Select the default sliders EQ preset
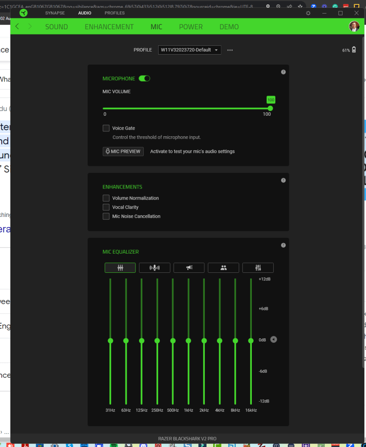This screenshot has height=447, width=366. pos(120,268)
